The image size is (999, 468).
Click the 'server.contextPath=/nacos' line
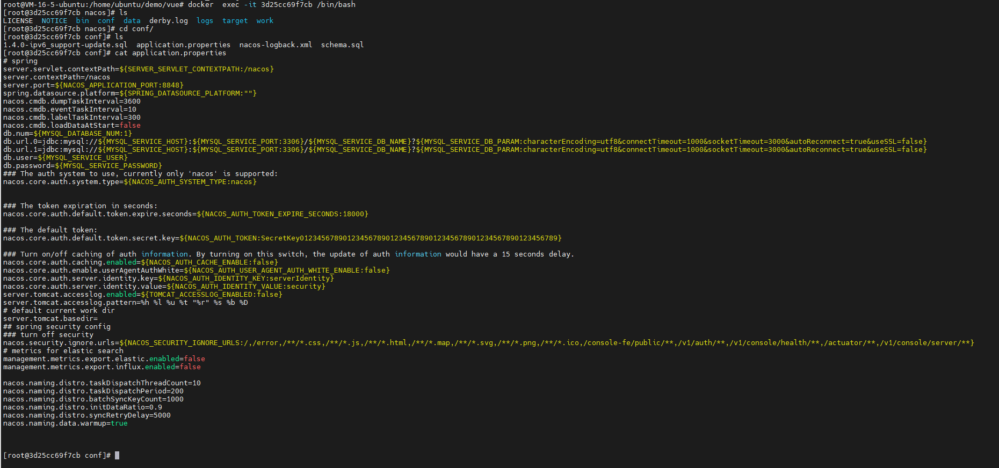coord(57,77)
